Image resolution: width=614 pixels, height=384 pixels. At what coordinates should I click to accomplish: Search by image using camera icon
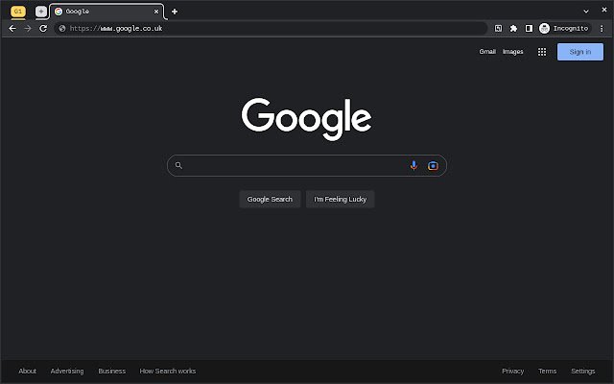[433, 166]
